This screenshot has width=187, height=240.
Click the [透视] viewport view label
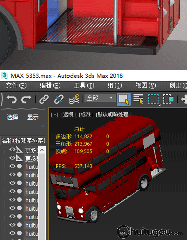click(x=69, y=115)
